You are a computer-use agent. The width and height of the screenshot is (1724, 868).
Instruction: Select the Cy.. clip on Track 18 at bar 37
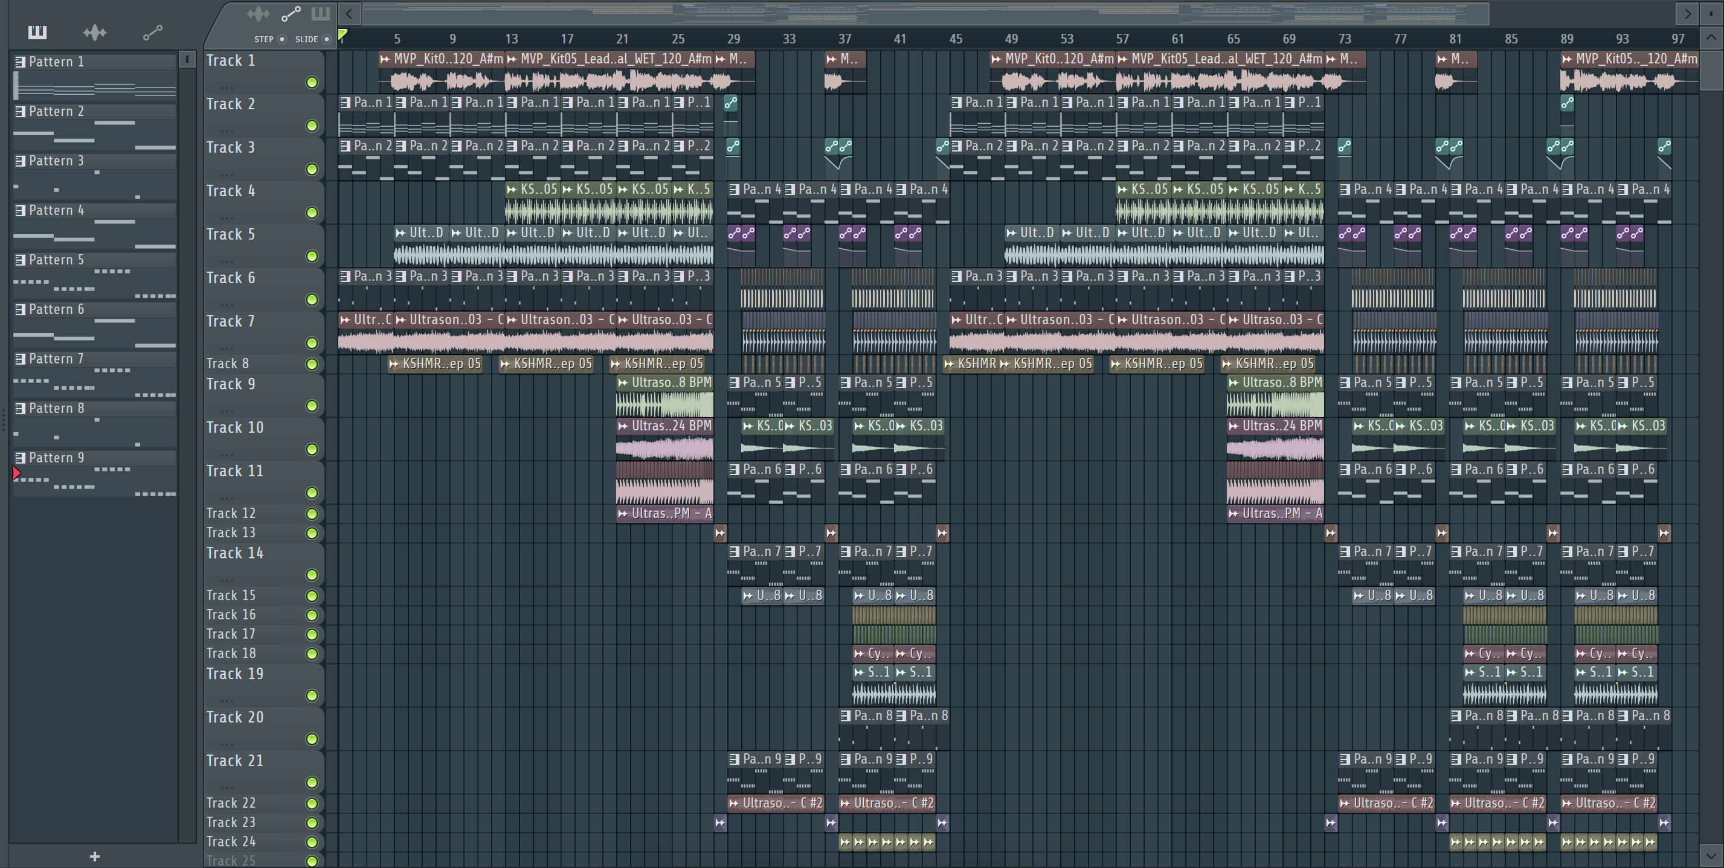click(x=873, y=653)
